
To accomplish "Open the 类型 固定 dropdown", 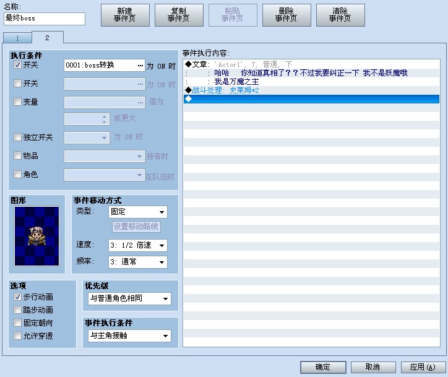I will tap(138, 212).
